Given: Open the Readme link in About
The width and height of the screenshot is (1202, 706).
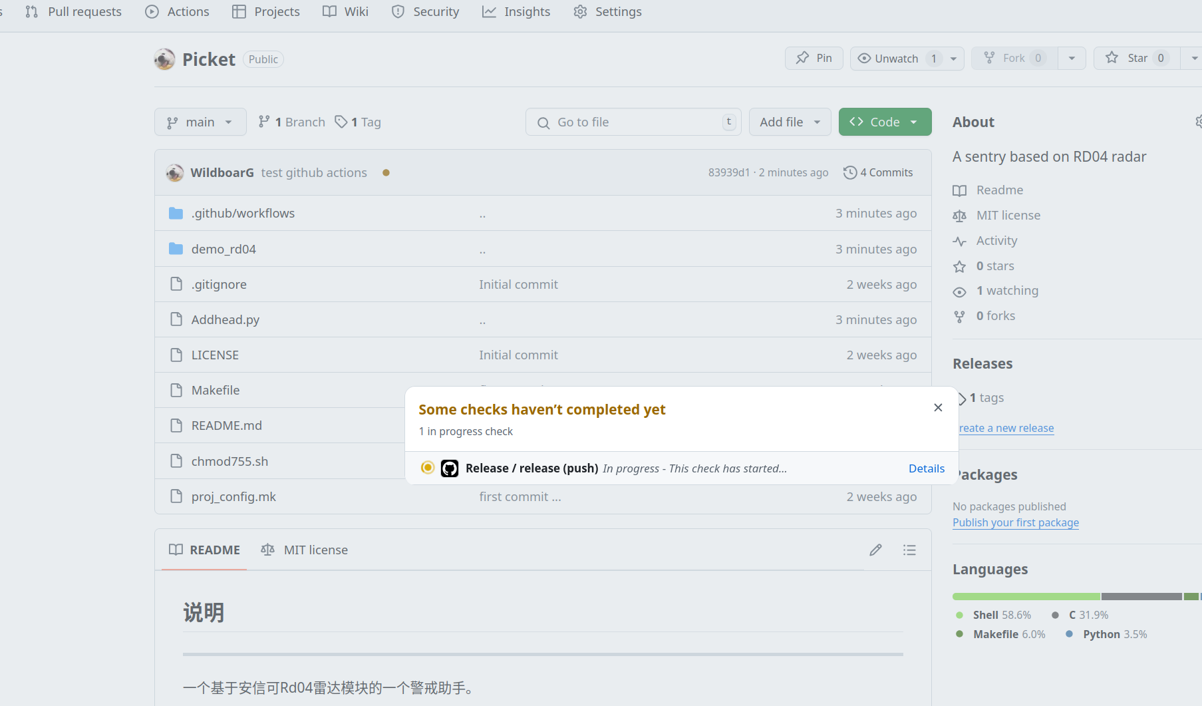Looking at the screenshot, I should tap(988, 190).
